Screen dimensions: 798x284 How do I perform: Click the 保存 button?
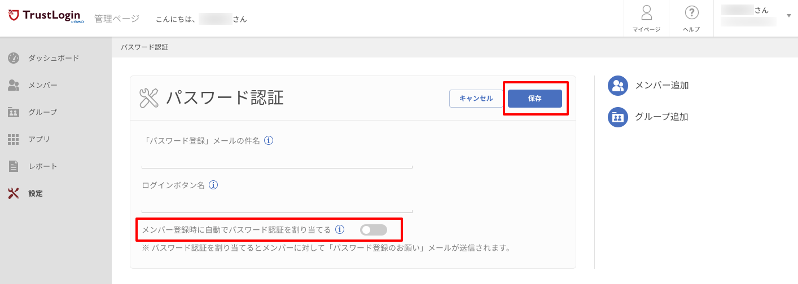click(x=535, y=99)
